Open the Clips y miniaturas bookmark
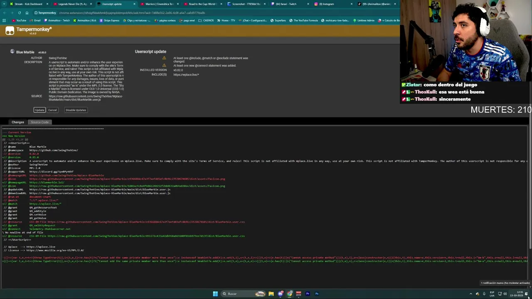This screenshot has height=299, width=532. [137, 20]
